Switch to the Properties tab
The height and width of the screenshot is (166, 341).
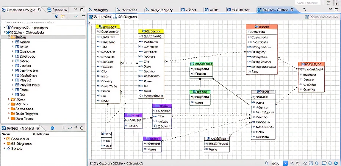point(100,17)
